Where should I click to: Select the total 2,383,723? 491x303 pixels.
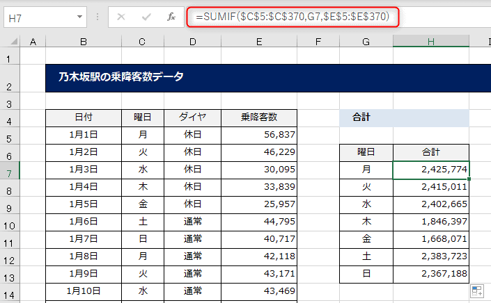coord(431,257)
